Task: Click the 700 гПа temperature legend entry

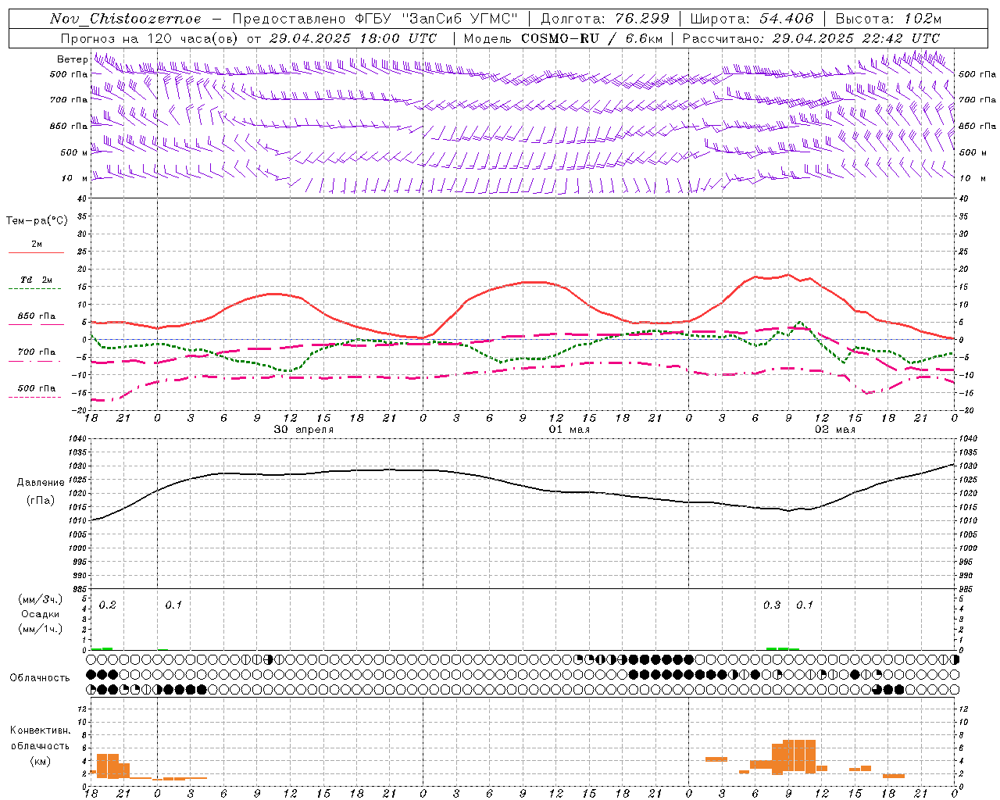Action: 36,352
